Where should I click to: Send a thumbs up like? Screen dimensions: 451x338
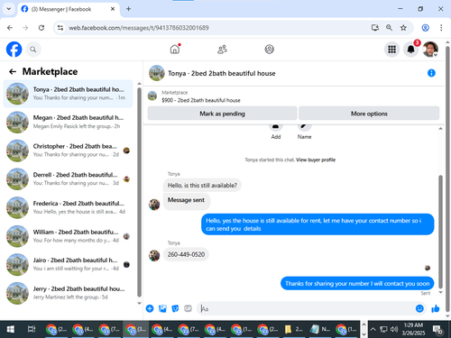436,308
